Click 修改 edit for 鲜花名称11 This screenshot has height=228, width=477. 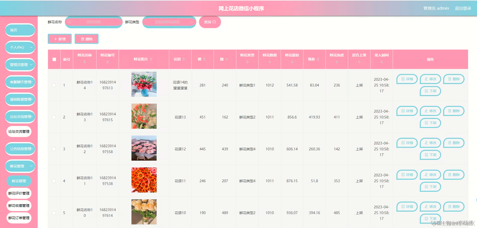(431, 175)
